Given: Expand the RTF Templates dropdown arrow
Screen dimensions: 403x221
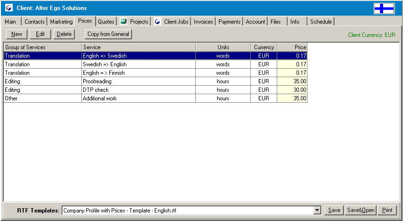Looking at the screenshot, I should (x=317, y=211).
